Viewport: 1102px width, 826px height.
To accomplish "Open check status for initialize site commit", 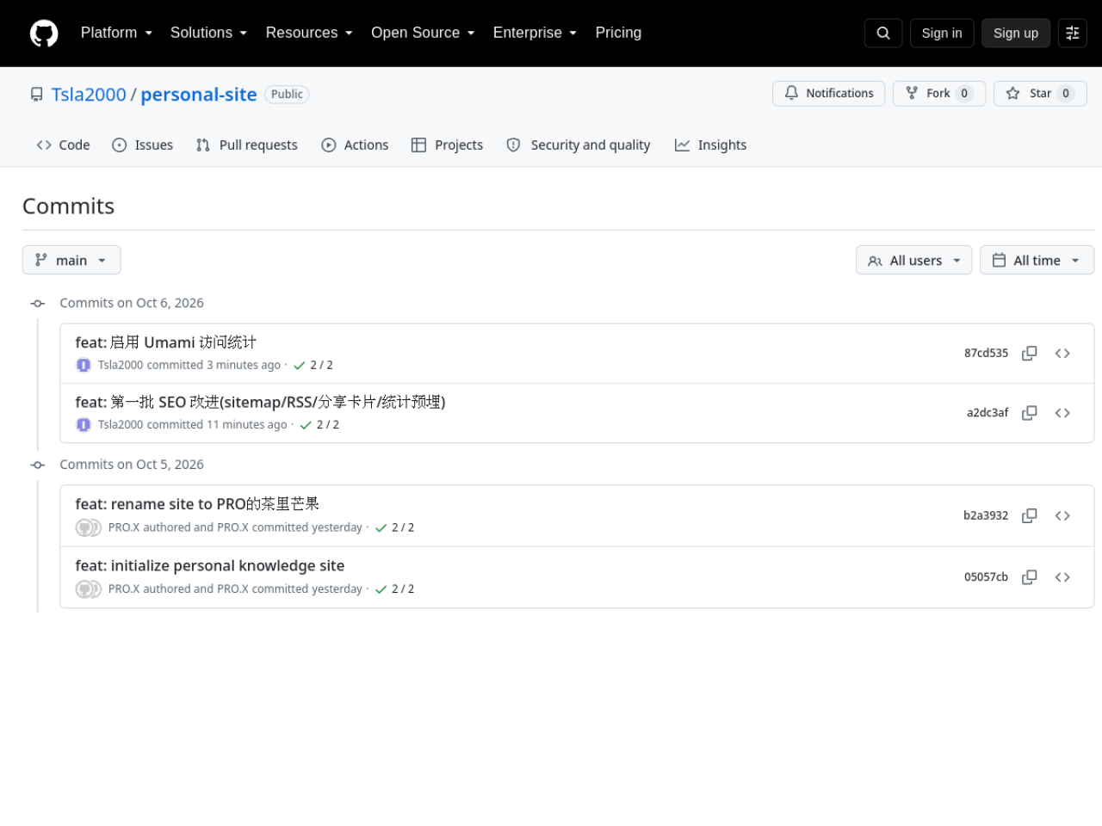I will tap(394, 589).
